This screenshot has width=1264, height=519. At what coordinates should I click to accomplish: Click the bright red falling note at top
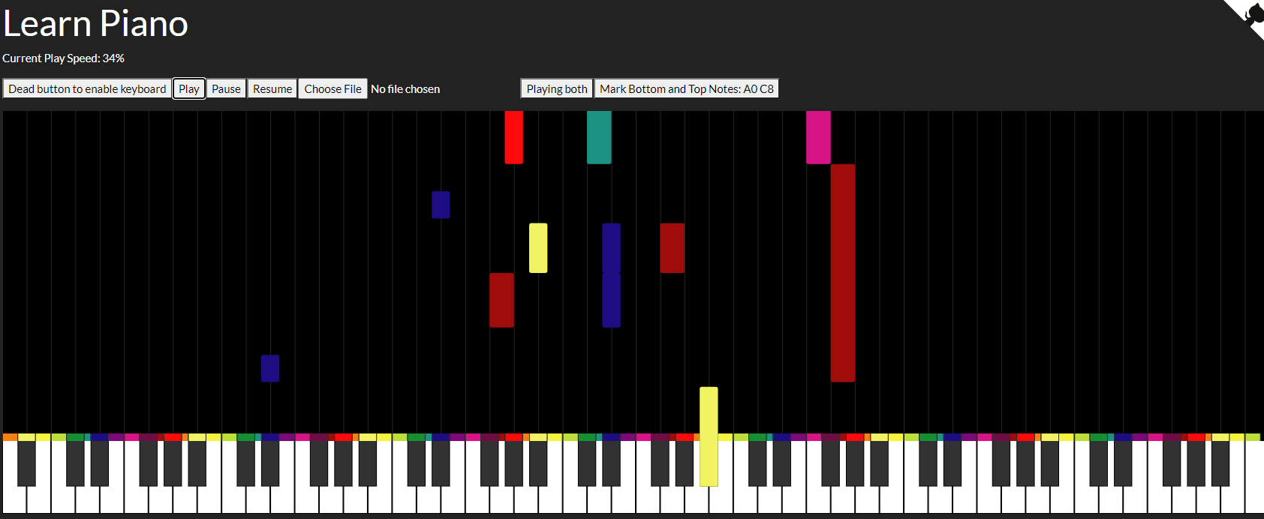point(513,137)
